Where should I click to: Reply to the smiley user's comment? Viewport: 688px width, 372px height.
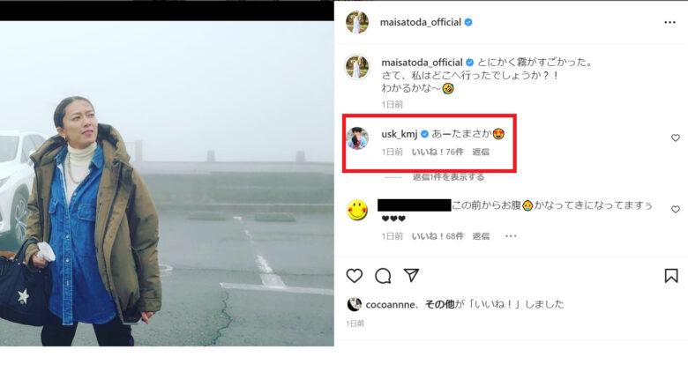[481, 236]
